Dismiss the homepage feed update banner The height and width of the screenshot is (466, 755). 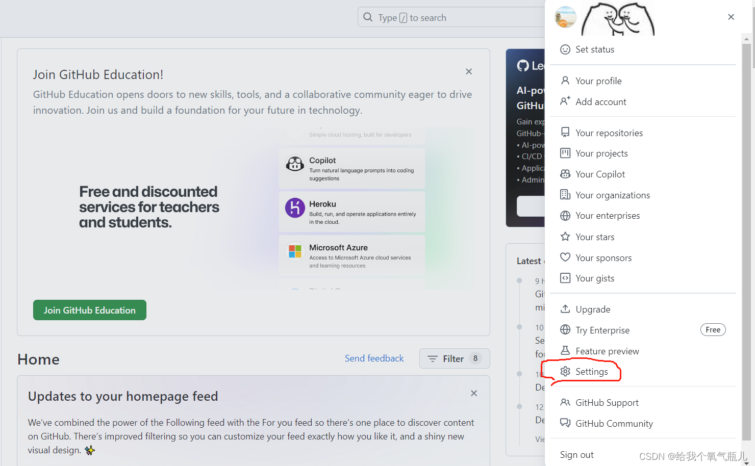tap(473, 393)
